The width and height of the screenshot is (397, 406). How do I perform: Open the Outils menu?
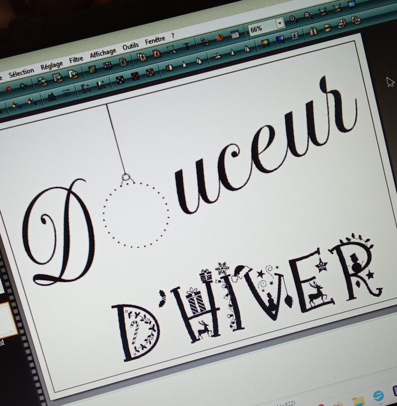[130, 46]
